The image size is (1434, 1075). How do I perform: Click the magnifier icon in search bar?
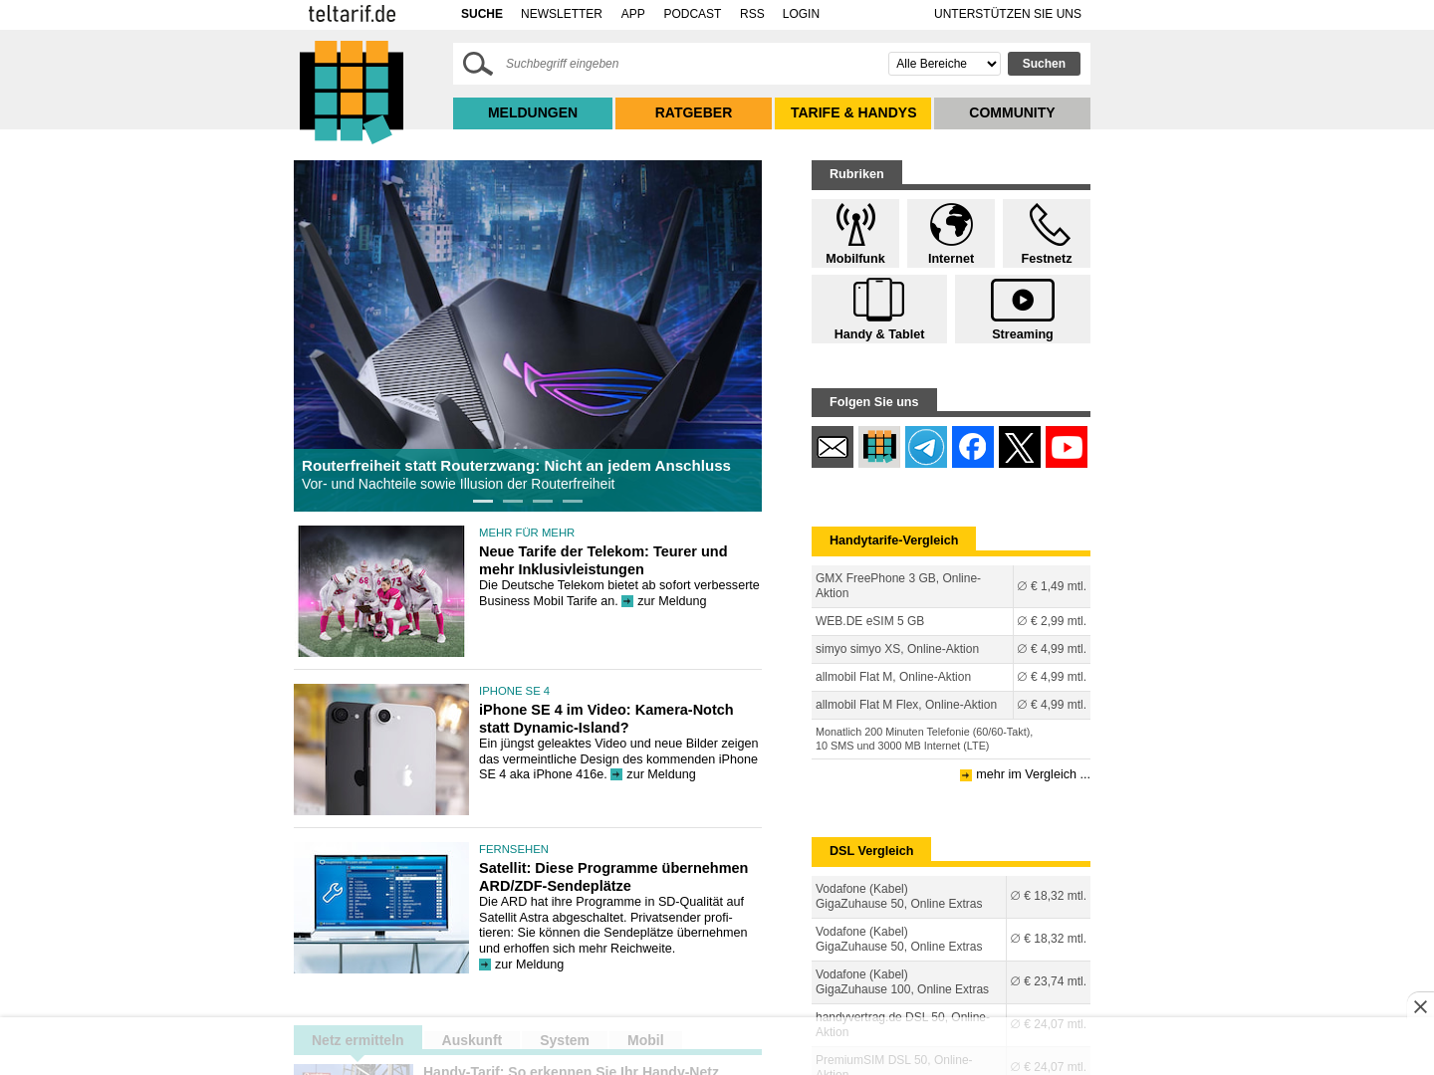(x=478, y=64)
